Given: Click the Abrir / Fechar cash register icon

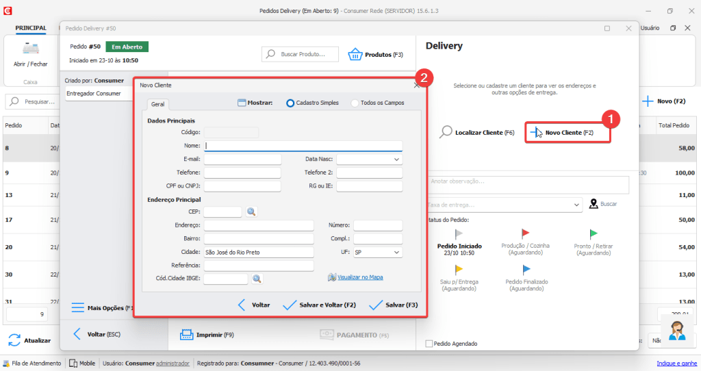Looking at the screenshot, I should [30, 49].
